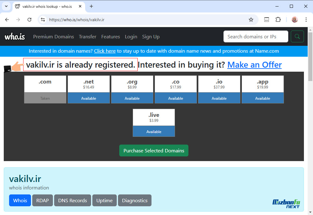
Task: Open the Chrome profile avatar
Action: [295, 20]
